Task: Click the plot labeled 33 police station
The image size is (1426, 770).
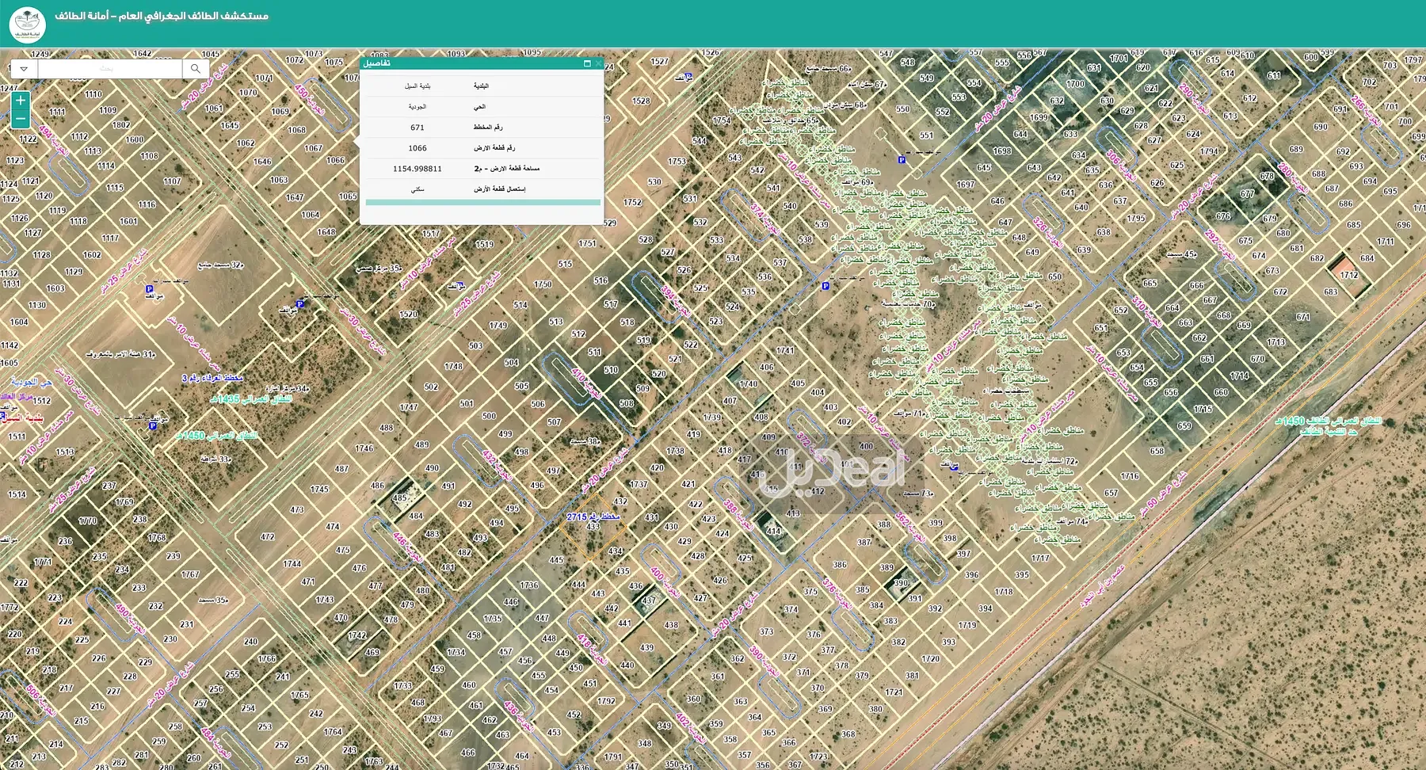Action: (x=215, y=459)
